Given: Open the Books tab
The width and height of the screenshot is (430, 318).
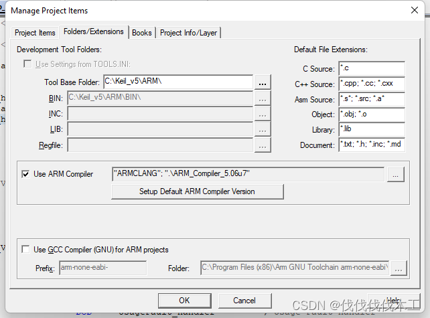Looking at the screenshot, I should (142, 33).
